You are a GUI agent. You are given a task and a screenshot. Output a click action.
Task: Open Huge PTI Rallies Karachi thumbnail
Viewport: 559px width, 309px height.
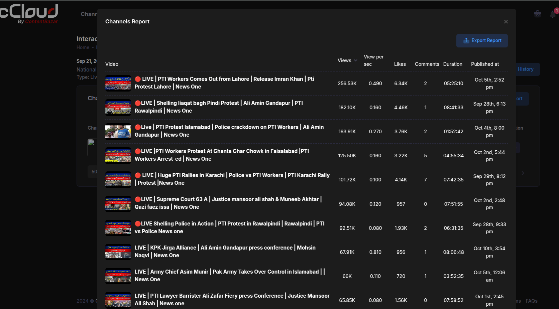pyautogui.click(x=118, y=180)
